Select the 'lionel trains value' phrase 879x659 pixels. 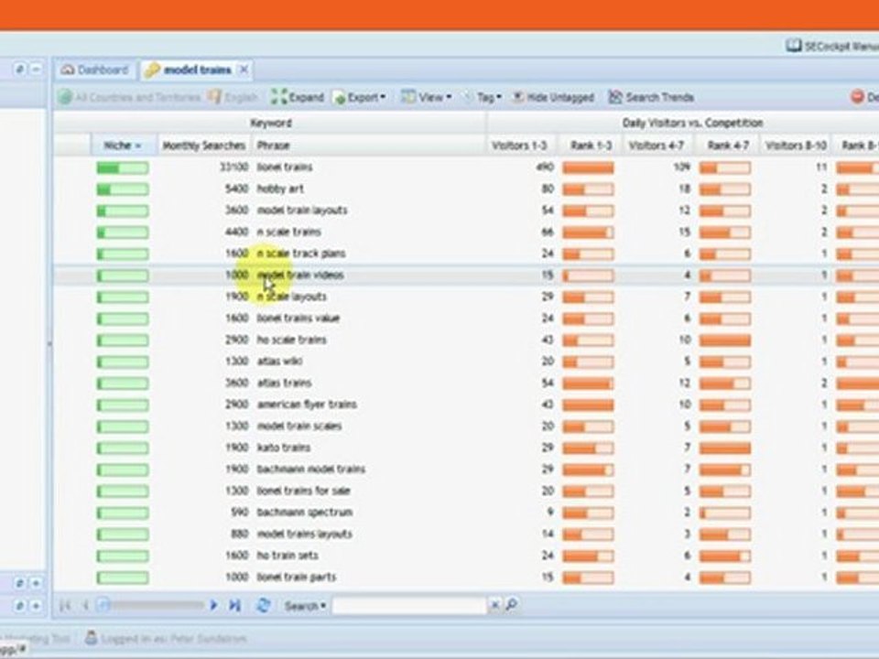pos(298,319)
